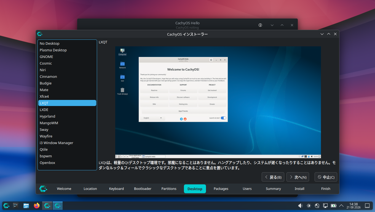Image resolution: width=375 pixels, height=212 pixels.
Task: Pick Qtile from the list
Action: [x=67, y=149]
